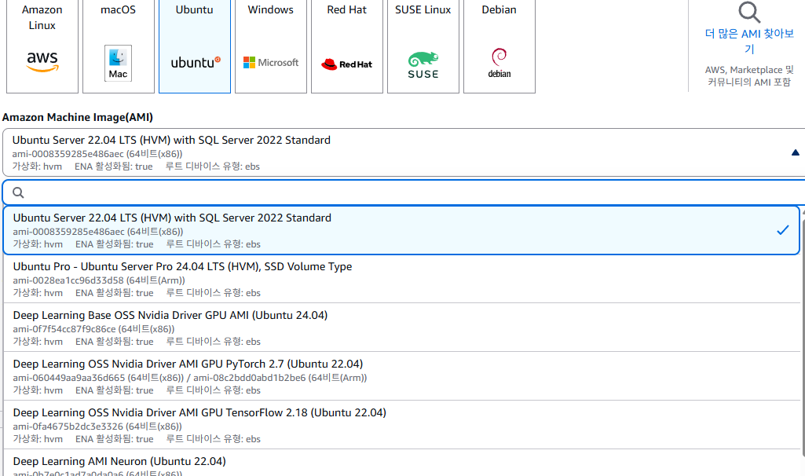The width and height of the screenshot is (805, 476).
Task: Select Deep Learning Base OSS Nvidia Driver GPU AMI
Action: coord(401,328)
